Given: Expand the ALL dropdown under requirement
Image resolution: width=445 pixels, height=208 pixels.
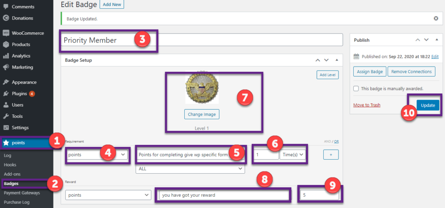Looking at the screenshot, I should coord(190,169).
